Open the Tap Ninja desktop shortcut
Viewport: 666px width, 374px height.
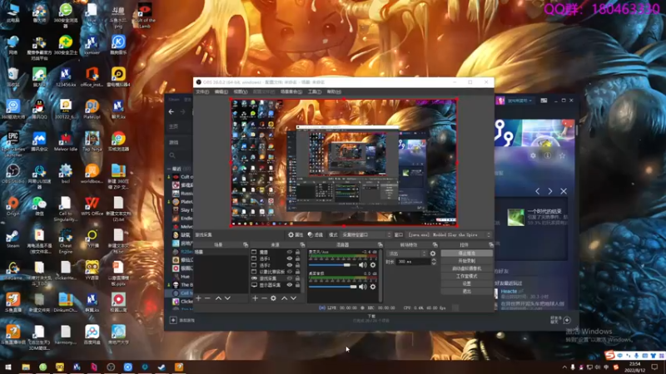coord(92,141)
